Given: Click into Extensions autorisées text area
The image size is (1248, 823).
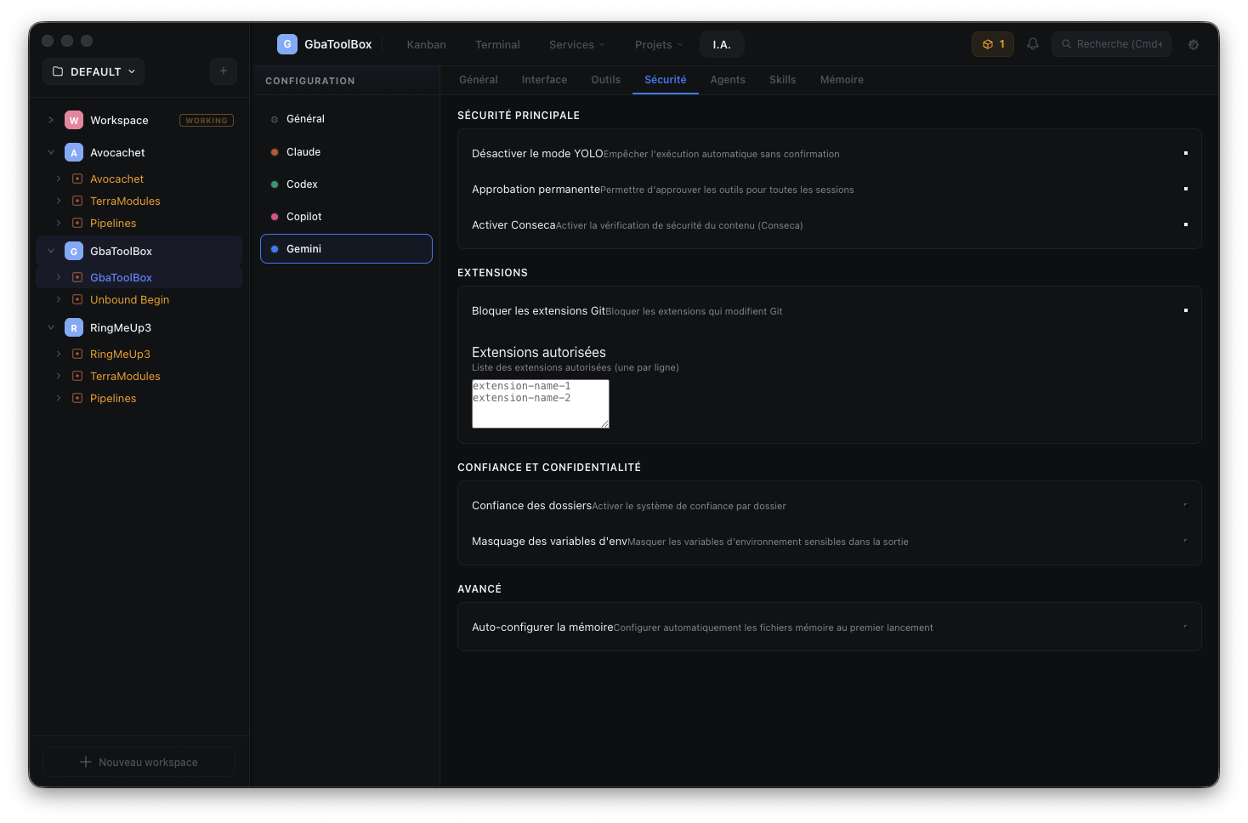Looking at the screenshot, I should [541, 404].
